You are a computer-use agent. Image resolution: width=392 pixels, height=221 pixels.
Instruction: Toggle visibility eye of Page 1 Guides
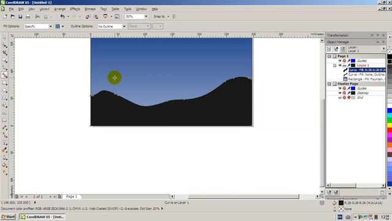coord(340,61)
